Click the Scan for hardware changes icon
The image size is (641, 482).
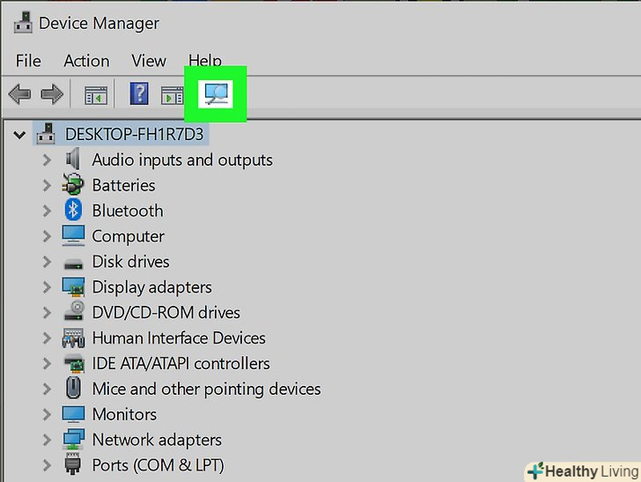[x=216, y=94]
